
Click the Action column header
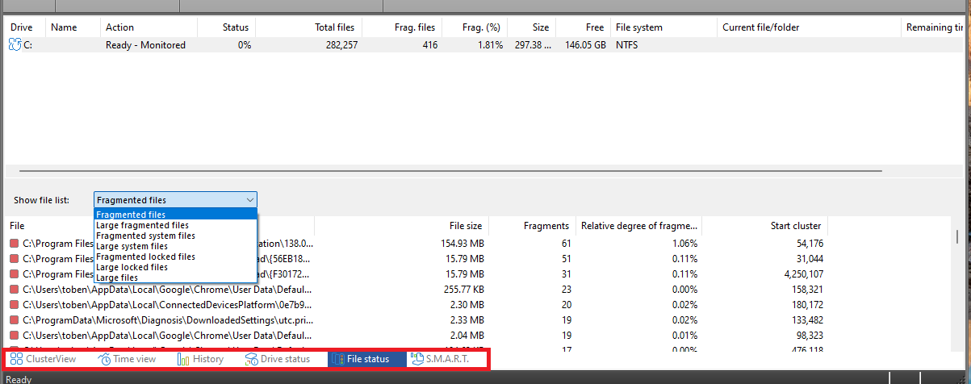point(149,27)
